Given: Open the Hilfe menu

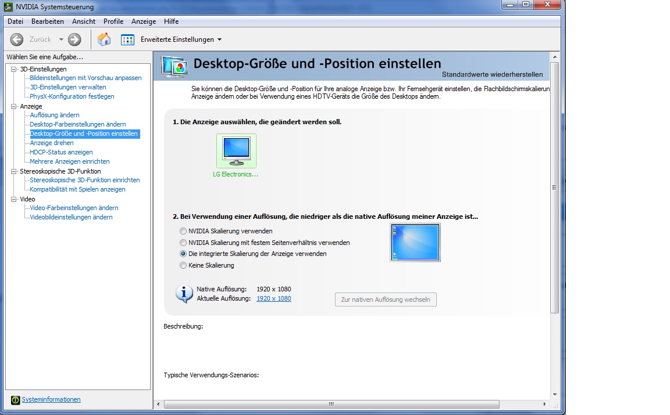Looking at the screenshot, I should [171, 21].
